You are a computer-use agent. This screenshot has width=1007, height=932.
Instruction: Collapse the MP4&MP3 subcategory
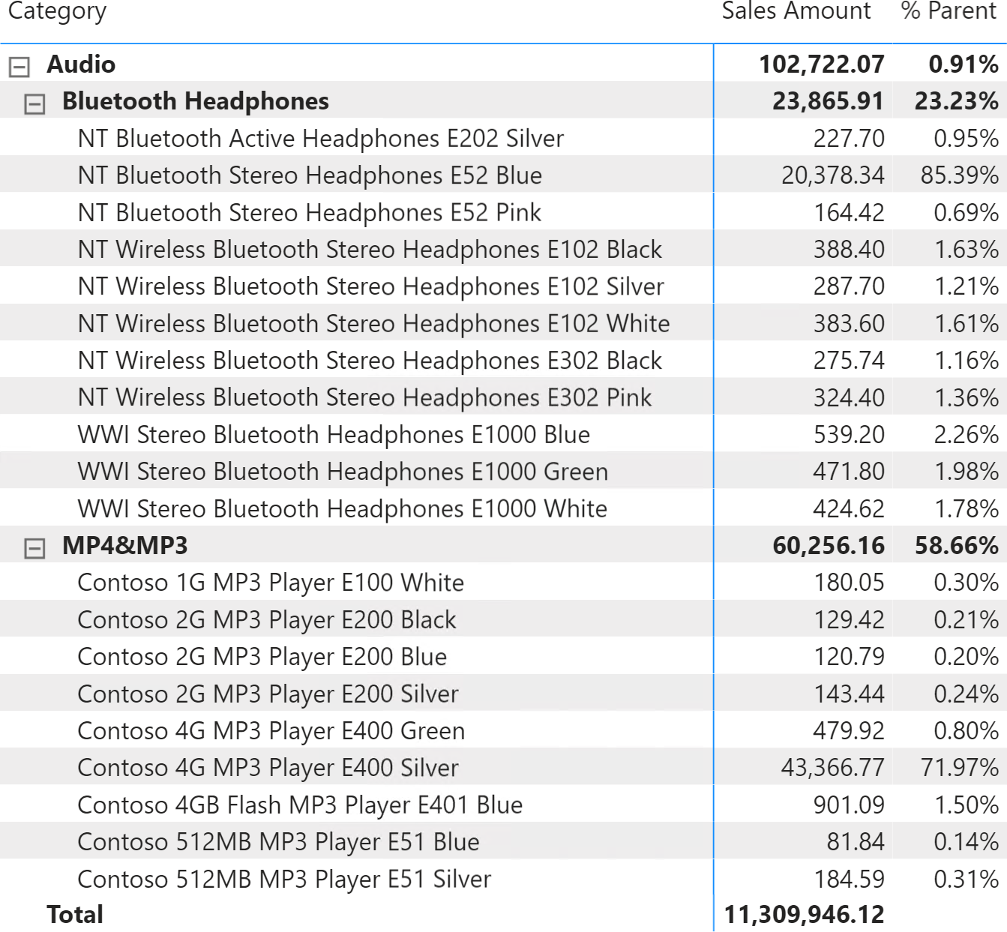34,548
